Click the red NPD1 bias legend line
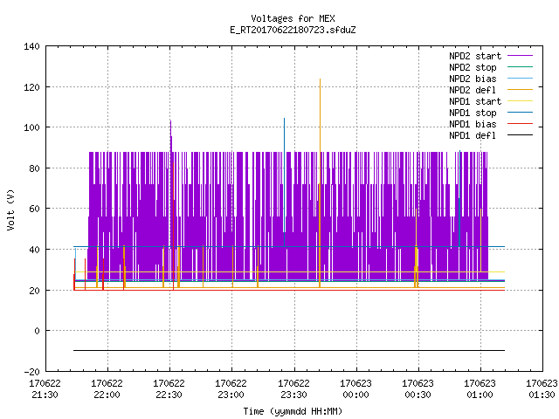The width and height of the screenshot is (559, 419). click(x=521, y=124)
